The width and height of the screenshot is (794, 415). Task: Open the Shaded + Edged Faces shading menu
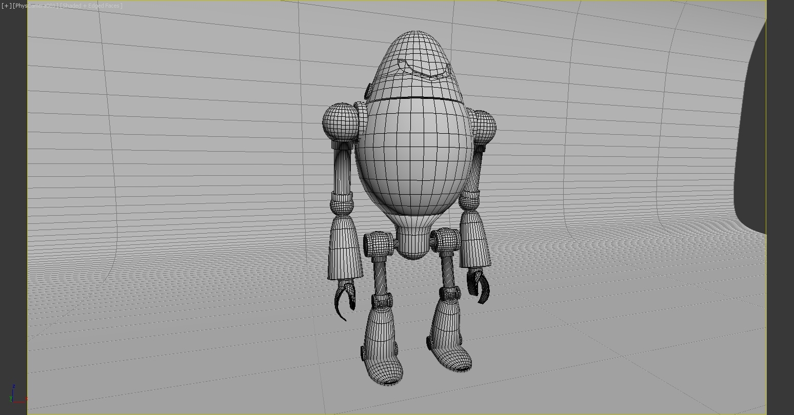[x=90, y=5]
